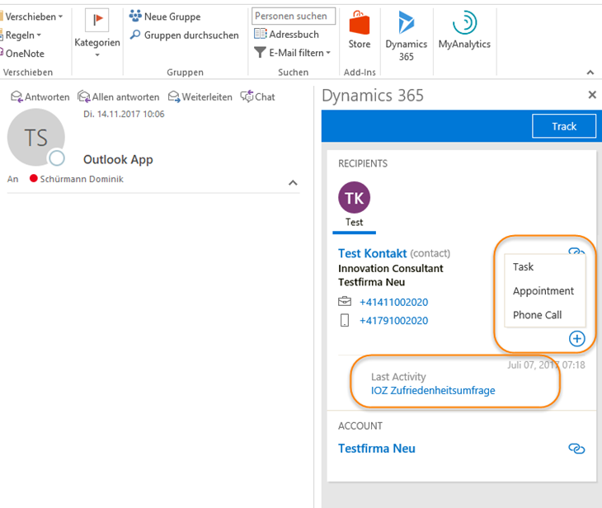Image resolution: width=602 pixels, height=508 pixels.
Task: Send the email to OneNote
Action: point(22,54)
